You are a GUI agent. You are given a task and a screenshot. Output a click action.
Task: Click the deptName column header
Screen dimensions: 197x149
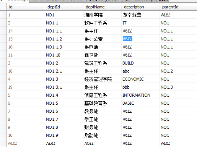click(x=102, y=7)
